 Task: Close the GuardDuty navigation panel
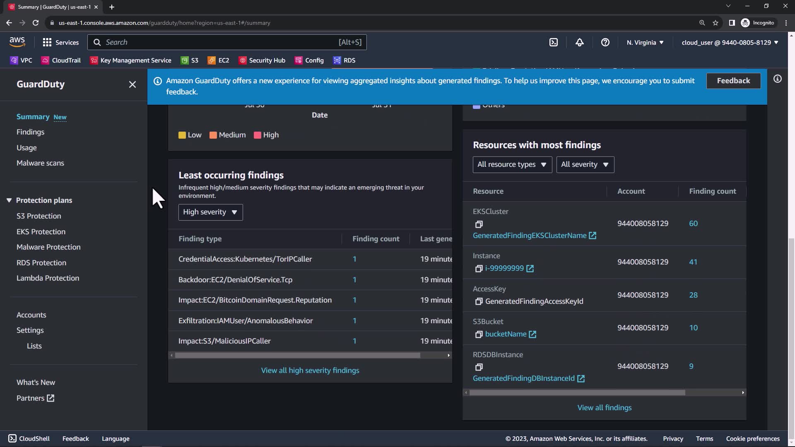coord(132,84)
